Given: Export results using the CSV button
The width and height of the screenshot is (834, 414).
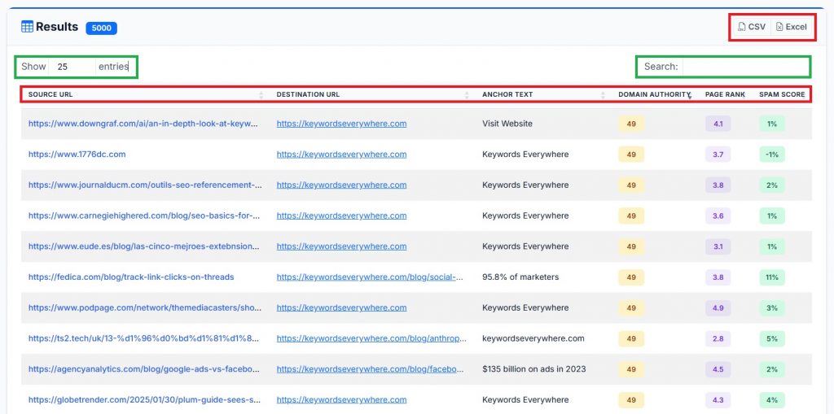Looking at the screenshot, I should coord(752,27).
